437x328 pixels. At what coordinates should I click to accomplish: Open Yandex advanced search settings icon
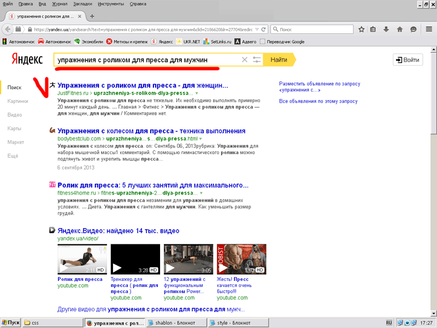pos(257,60)
